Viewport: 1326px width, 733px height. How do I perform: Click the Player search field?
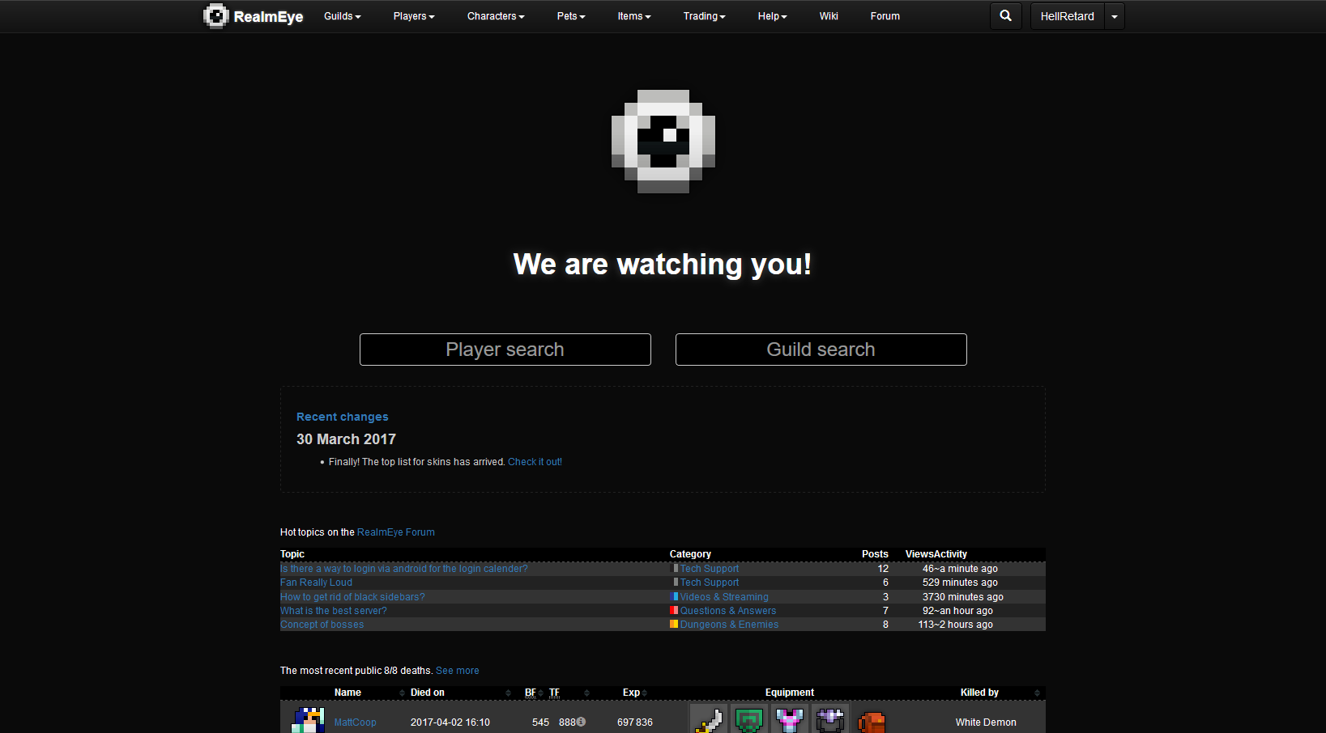(505, 350)
